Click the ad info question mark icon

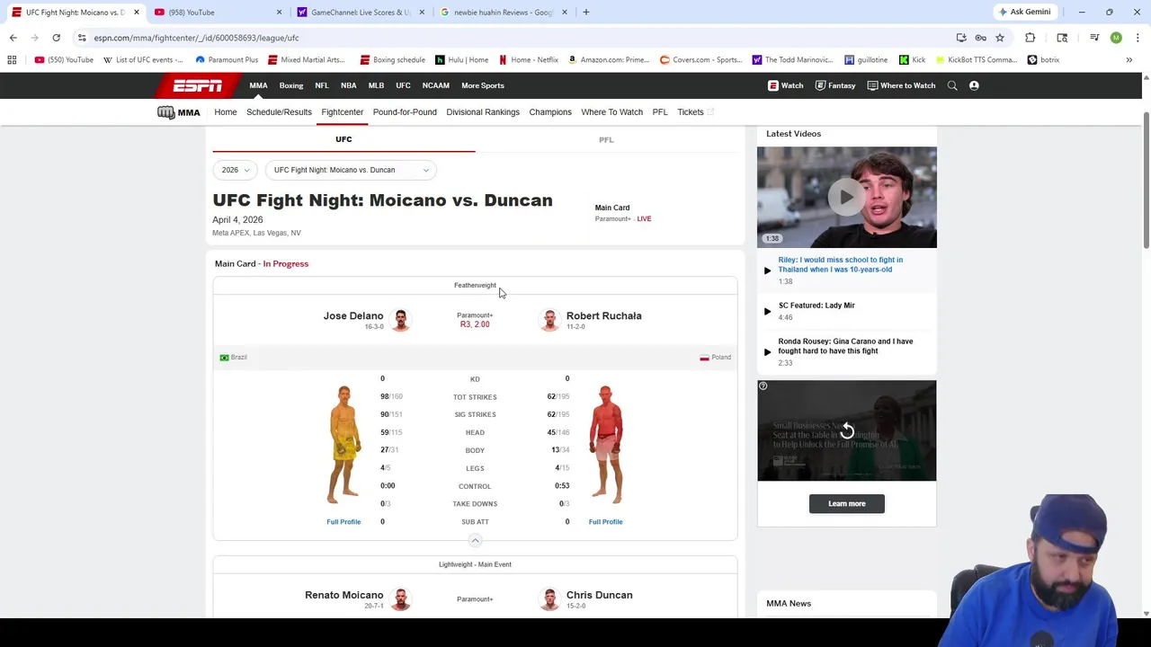(763, 386)
